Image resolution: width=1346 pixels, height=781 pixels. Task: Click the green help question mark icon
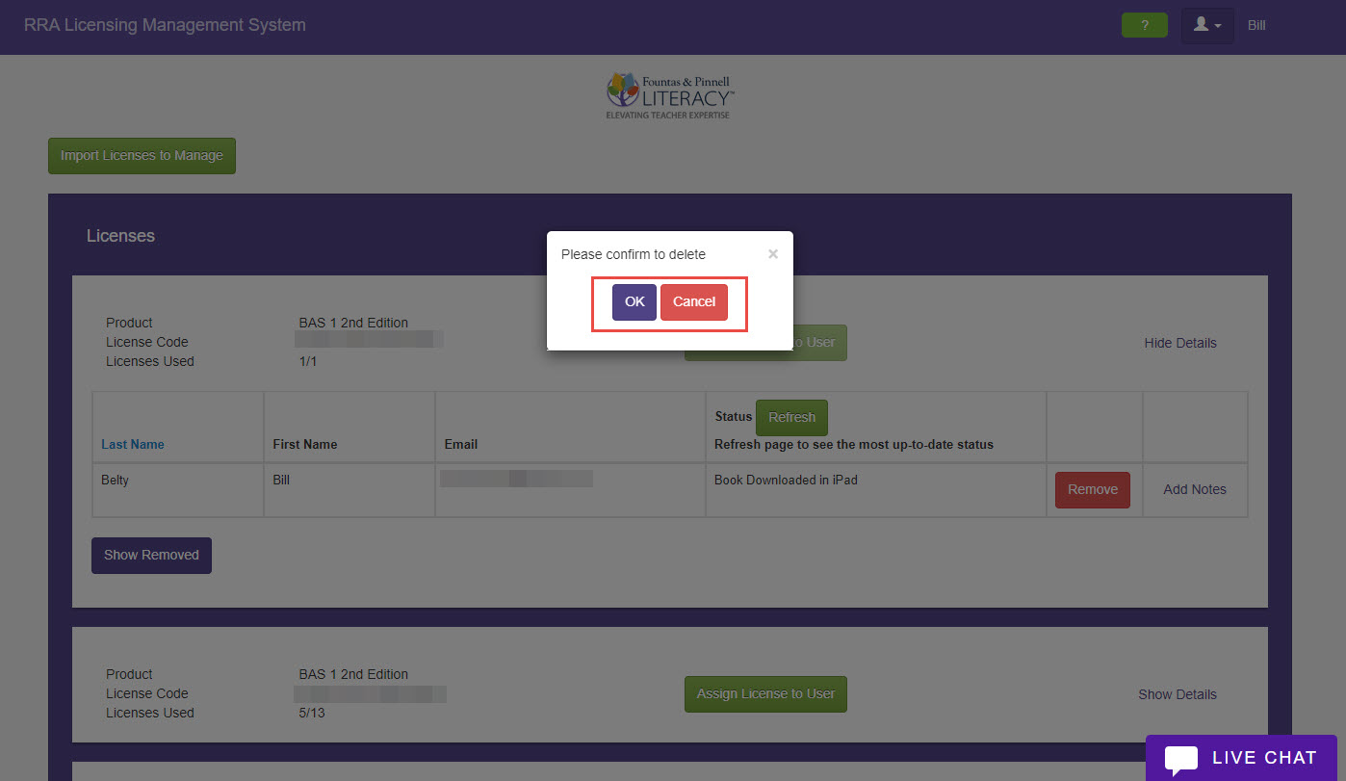[1144, 25]
